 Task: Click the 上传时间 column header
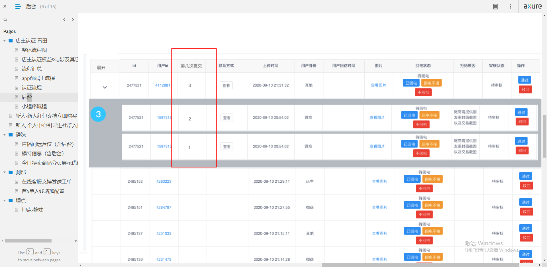pos(271,66)
